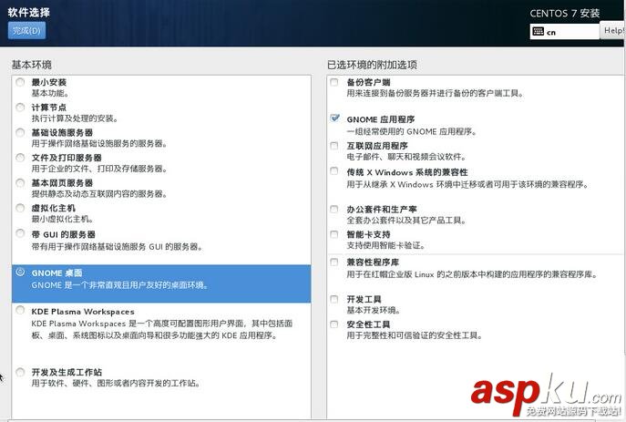The image size is (626, 422).
Task: Check the 开发工具 checkbox
Action: click(x=334, y=299)
